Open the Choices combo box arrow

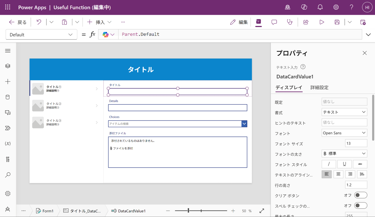pos(244,124)
